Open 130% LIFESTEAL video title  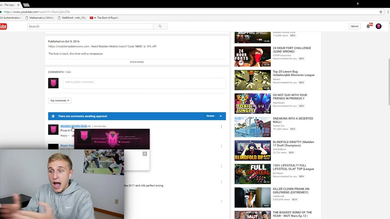click(x=293, y=167)
